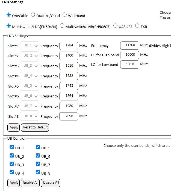Select Multiswitch/LNB(EN50494) protocol
171x191 pixels.
[x=9, y=26]
